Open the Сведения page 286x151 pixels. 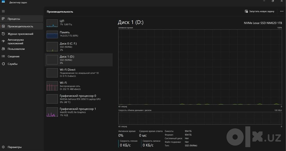click(x=21, y=56)
